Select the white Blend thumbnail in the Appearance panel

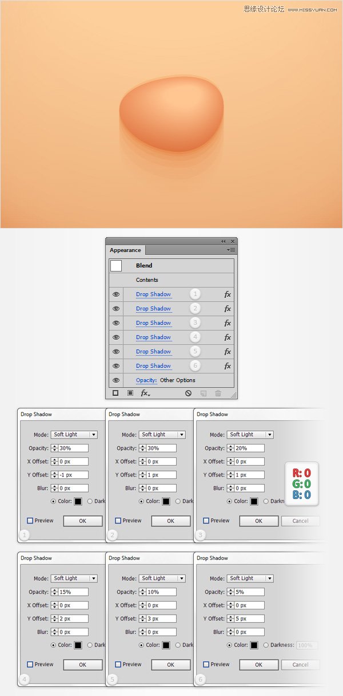(116, 266)
